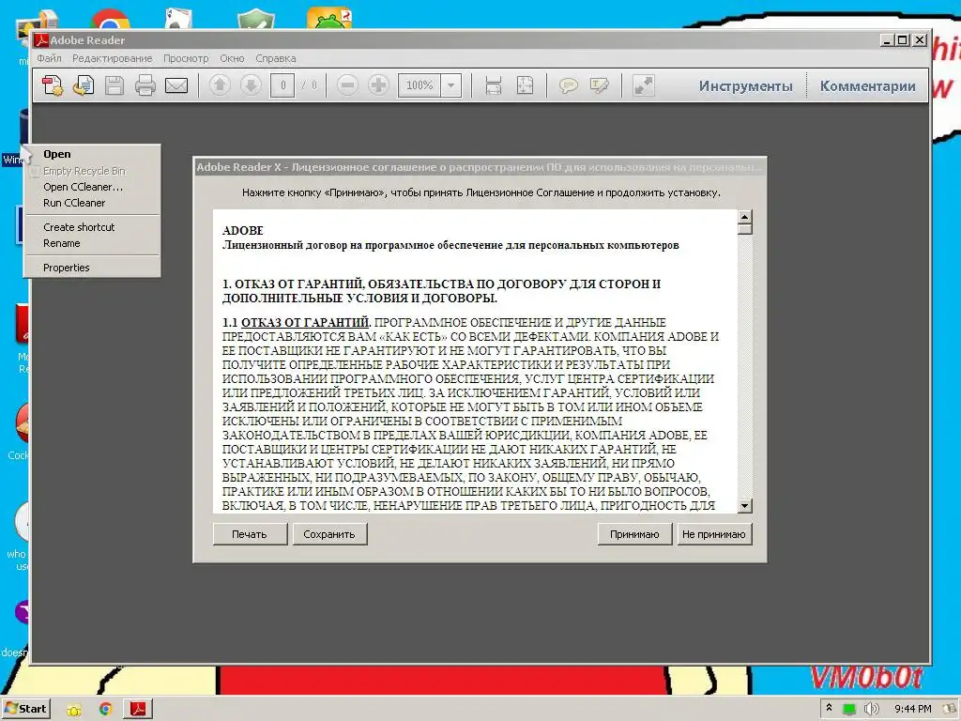Choose Open in context menu

(93, 154)
